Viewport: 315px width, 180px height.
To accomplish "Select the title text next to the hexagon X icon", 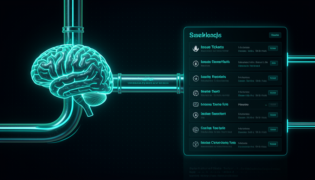I will tap(218, 143).
